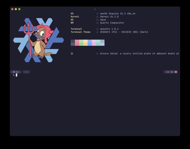This screenshot has width=190, height=149.
Task: Select the red-pink color swatch
Action: pyautogui.click(x=77, y=43)
